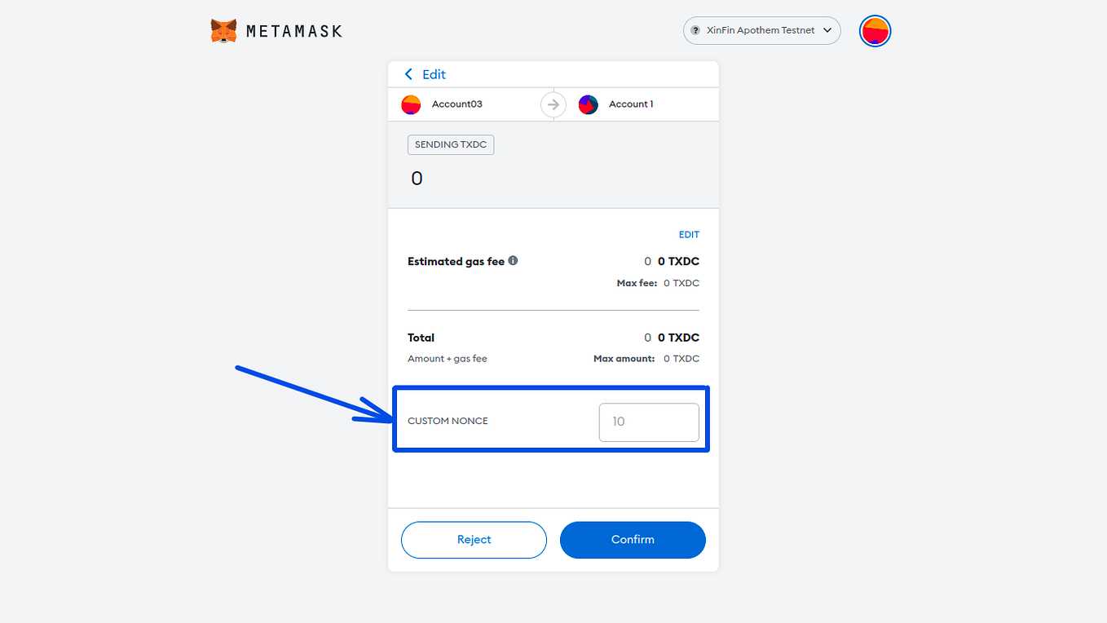Click Account03's avatar icon
The image size is (1107, 623).
coord(411,104)
